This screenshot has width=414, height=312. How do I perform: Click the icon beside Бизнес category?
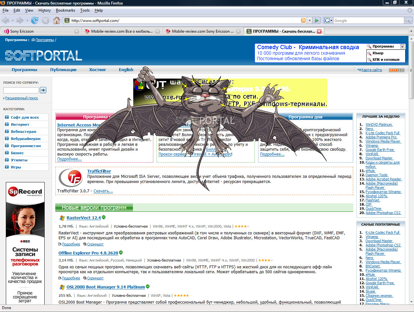point(7,153)
